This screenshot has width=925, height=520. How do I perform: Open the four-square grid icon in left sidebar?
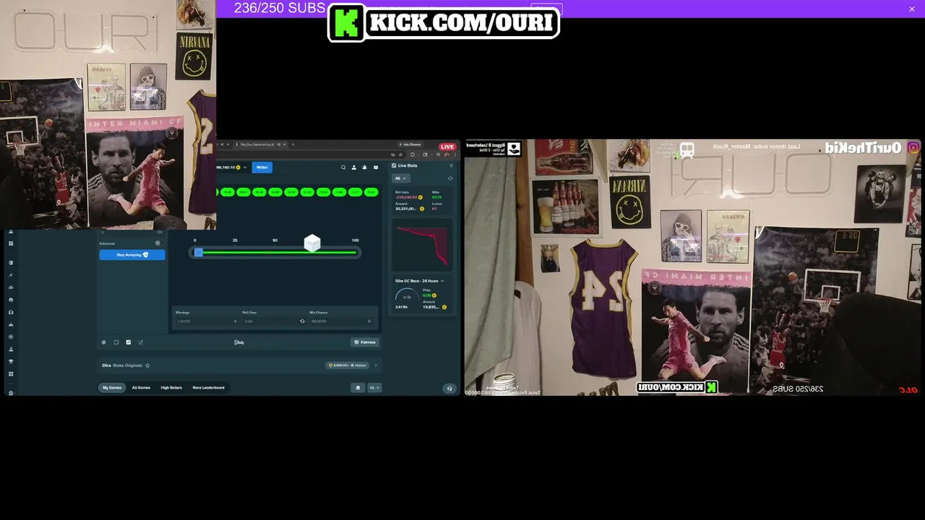tap(11, 373)
